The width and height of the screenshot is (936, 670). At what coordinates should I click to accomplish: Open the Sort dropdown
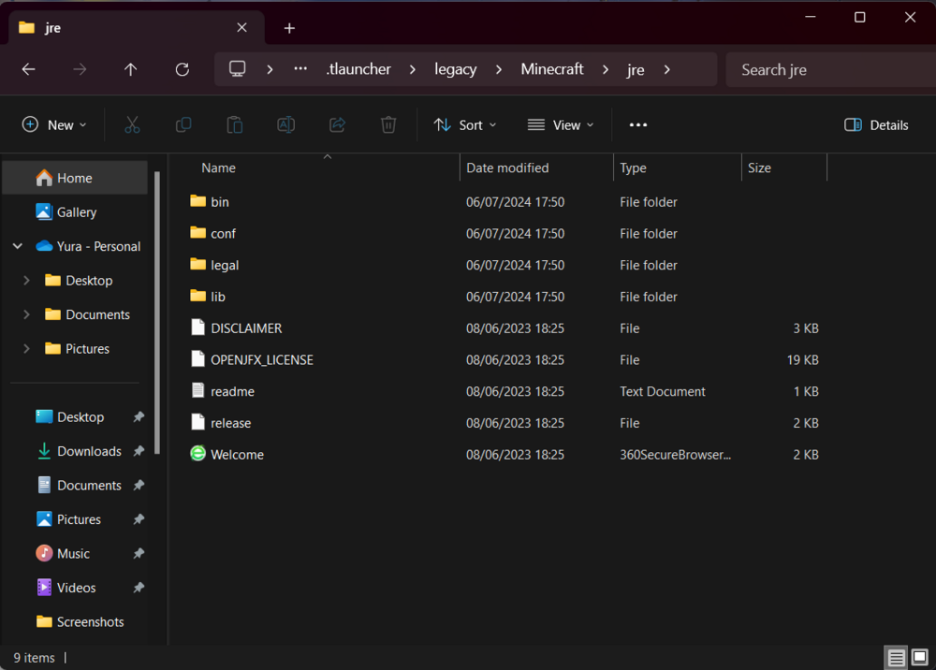point(465,124)
